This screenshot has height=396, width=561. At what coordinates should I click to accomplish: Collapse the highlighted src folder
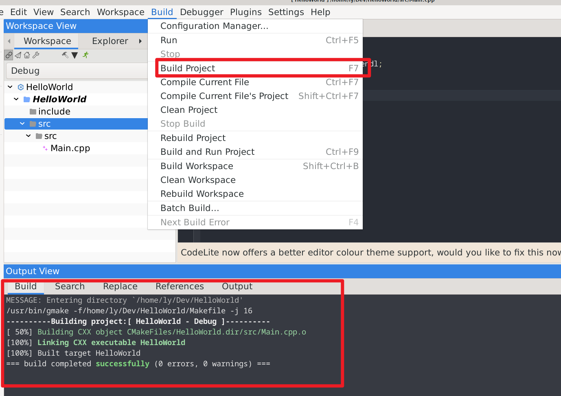click(22, 124)
